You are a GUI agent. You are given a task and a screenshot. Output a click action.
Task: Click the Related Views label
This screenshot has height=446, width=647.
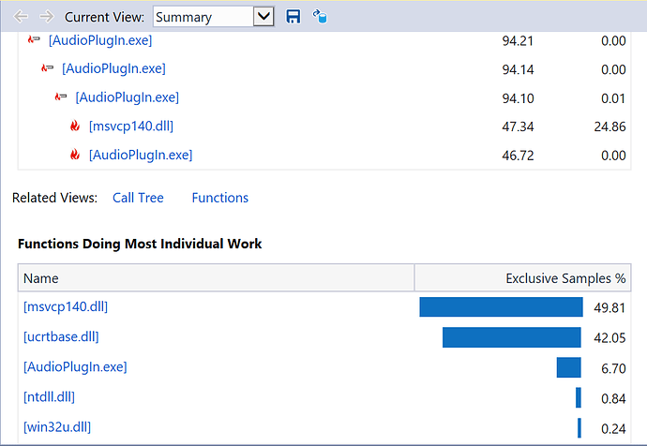(x=54, y=198)
